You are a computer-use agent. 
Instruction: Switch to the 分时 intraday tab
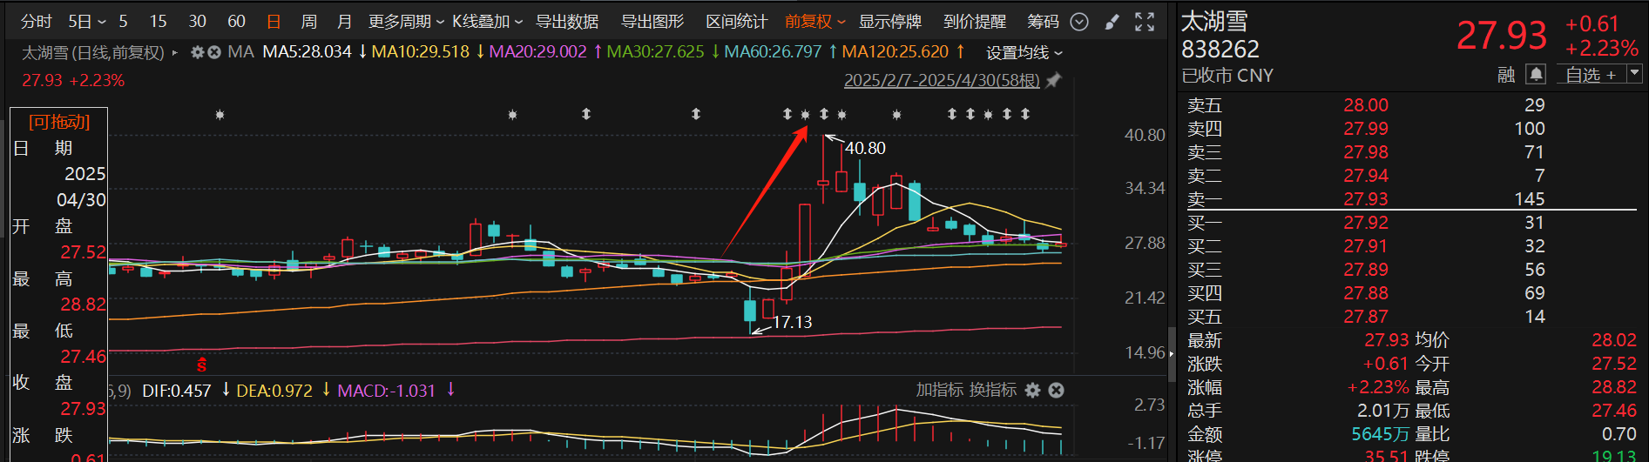(x=37, y=22)
